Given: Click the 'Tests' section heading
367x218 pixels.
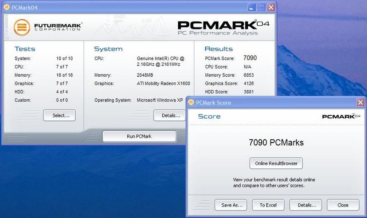Looking at the screenshot, I should tap(25, 49).
